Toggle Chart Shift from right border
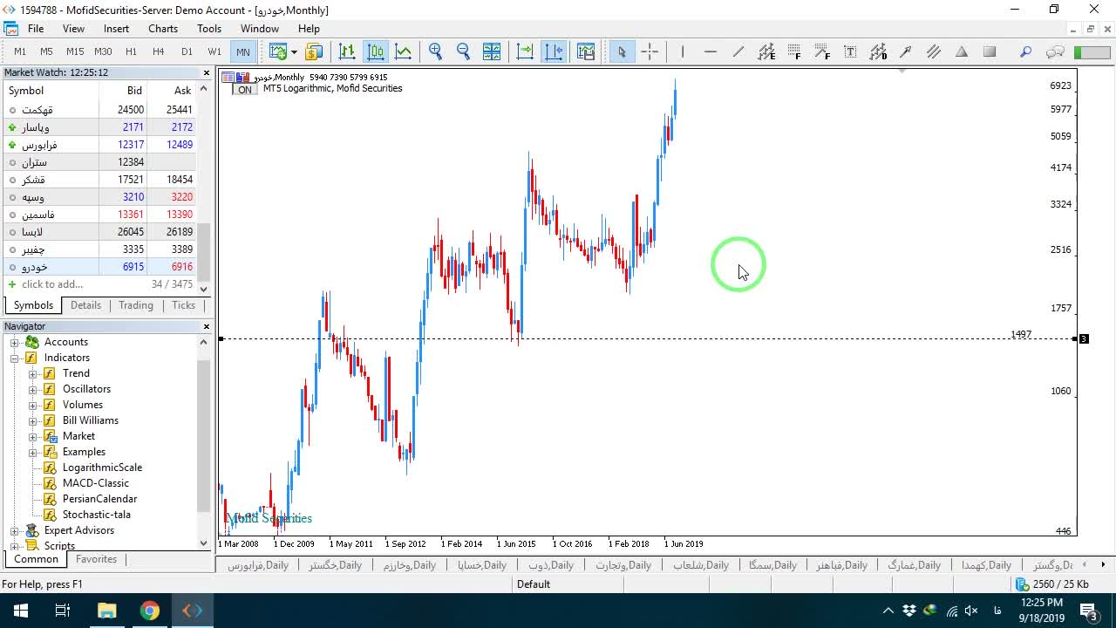1116x628 pixels. coord(554,51)
